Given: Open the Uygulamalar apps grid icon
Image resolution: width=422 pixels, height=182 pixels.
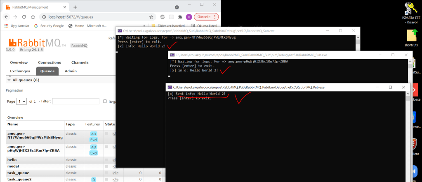Looking at the screenshot, I should click(x=7, y=26).
